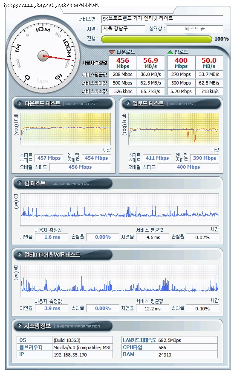Click the region field 서울 강남구
The image size is (234, 374).
tap(123, 29)
